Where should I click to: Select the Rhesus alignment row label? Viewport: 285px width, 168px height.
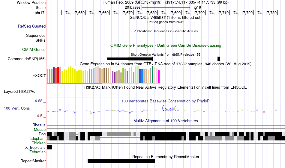[x=39, y=125]
